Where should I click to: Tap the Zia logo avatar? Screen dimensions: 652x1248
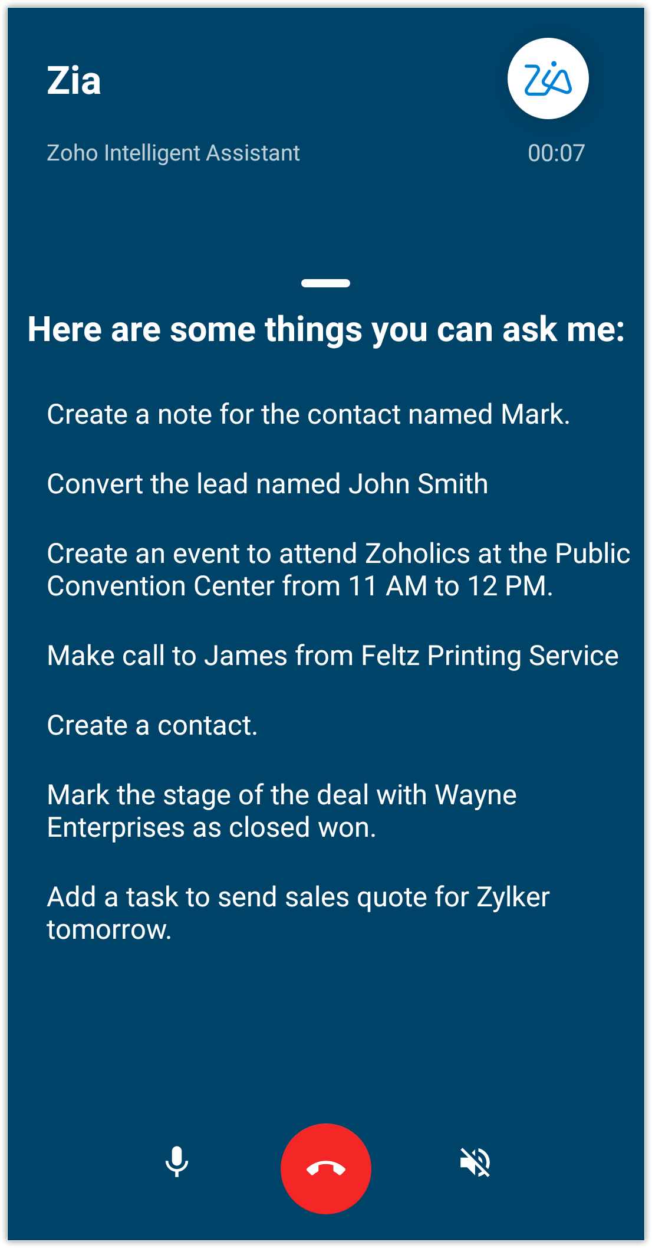tap(548, 78)
